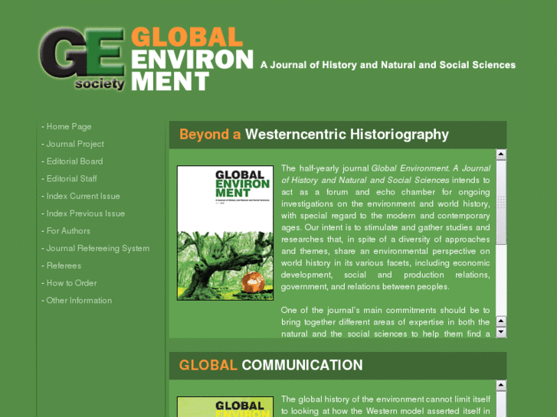Click second up arrow near bottom of Historiography scrollbar

click(501, 321)
